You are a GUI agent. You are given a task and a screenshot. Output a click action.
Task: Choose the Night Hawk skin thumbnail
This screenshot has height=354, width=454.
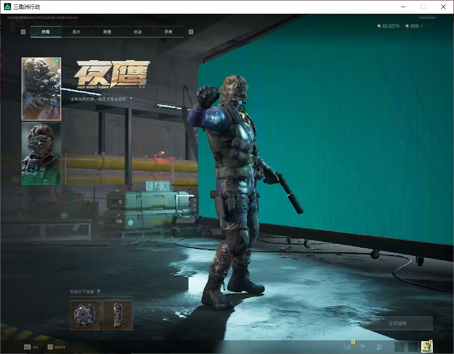pos(42,89)
